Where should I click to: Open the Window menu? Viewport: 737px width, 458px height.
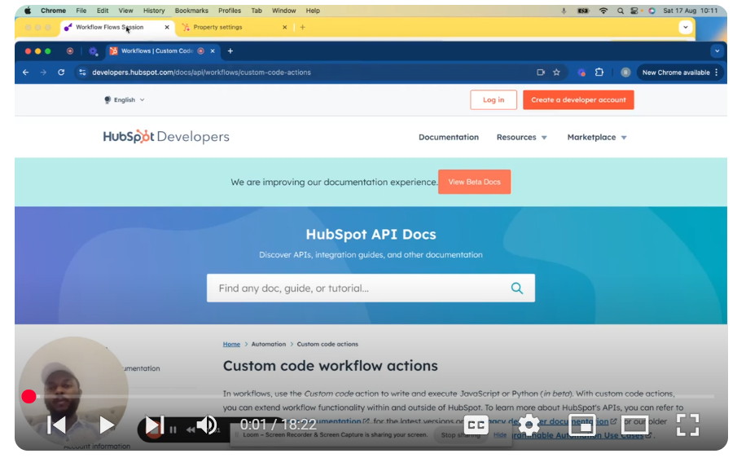[x=284, y=11]
